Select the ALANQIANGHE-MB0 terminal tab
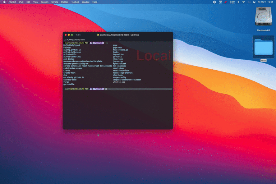 click(75, 39)
